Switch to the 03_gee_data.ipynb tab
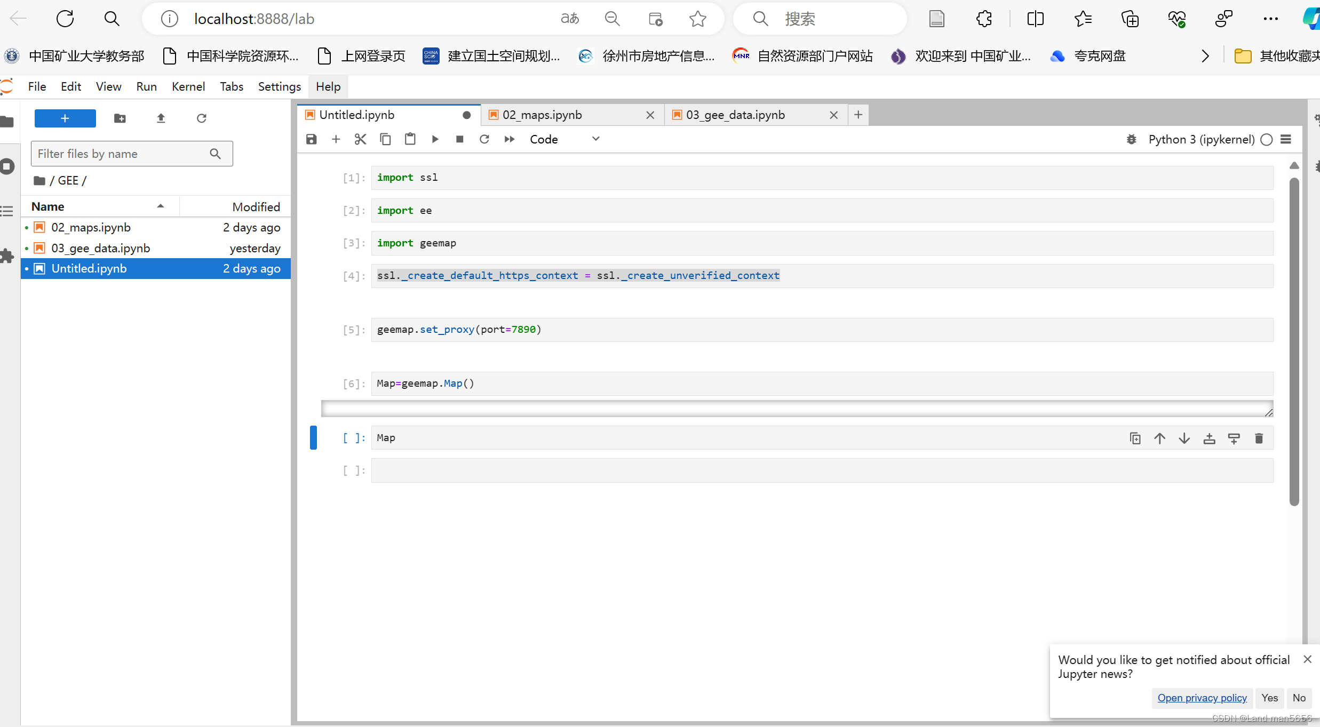 click(735, 115)
